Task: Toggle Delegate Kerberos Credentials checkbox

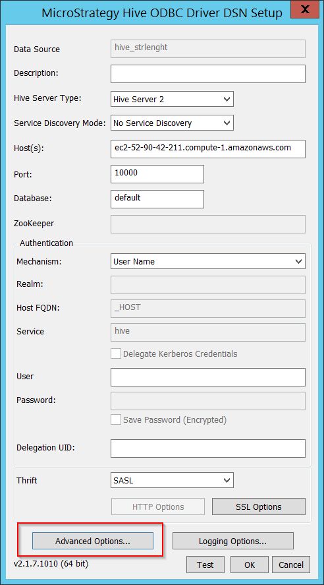Action: [116, 354]
